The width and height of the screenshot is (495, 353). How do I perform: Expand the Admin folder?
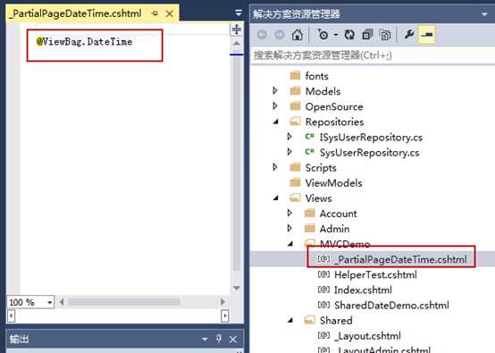click(x=289, y=228)
